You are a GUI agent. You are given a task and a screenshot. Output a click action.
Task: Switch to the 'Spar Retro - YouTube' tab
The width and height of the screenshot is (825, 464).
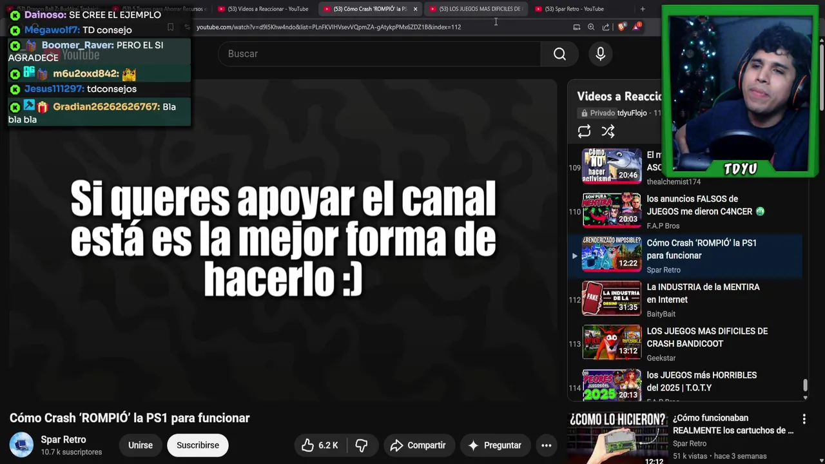click(574, 9)
